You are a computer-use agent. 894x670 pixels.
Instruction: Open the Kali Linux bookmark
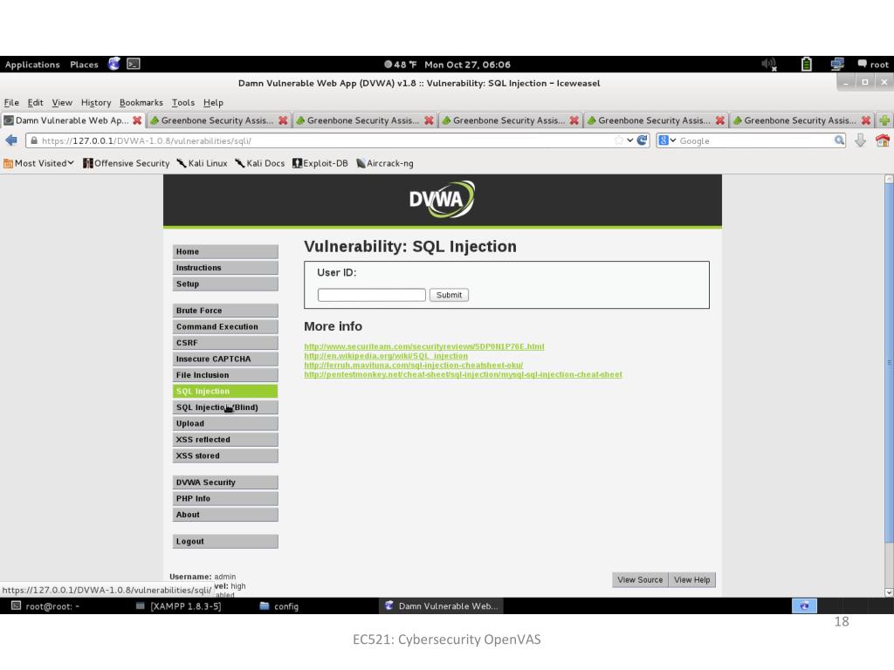[202, 163]
